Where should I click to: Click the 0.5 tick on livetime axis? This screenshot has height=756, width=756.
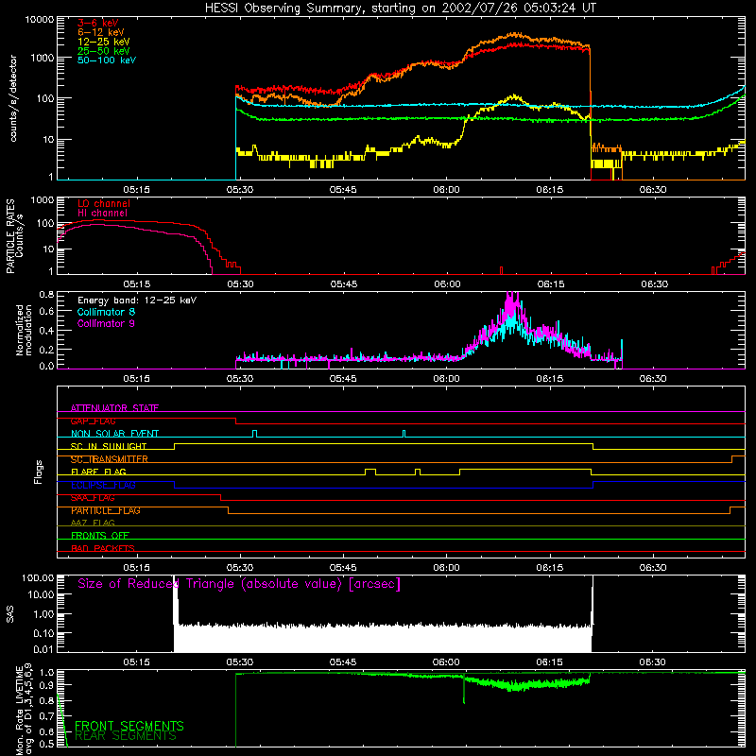point(46,744)
